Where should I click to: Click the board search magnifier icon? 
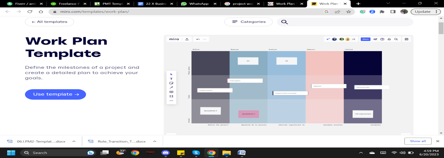tap(396, 39)
